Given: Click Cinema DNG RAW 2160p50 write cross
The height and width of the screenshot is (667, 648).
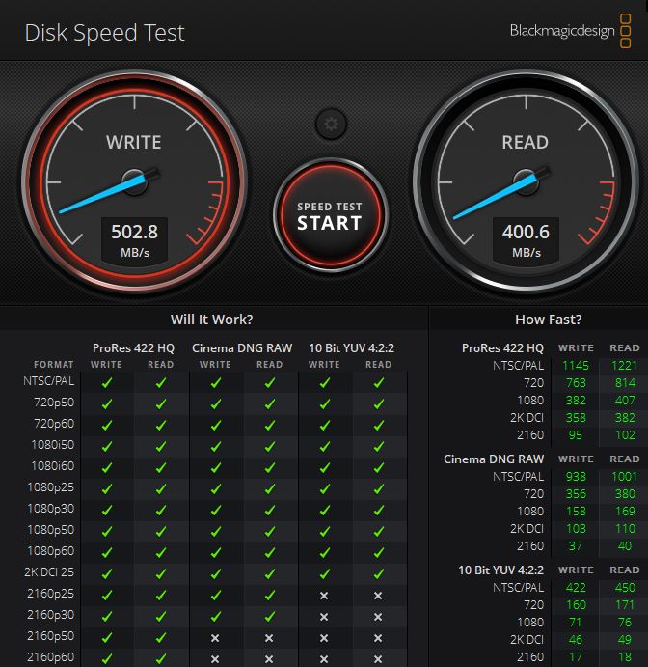Looking at the screenshot, I should tap(215, 638).
